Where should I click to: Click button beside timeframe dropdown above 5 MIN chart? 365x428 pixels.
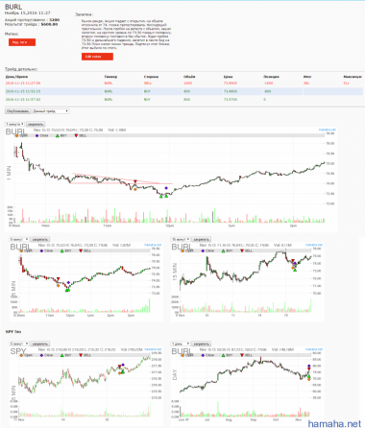tap(40, 239)
